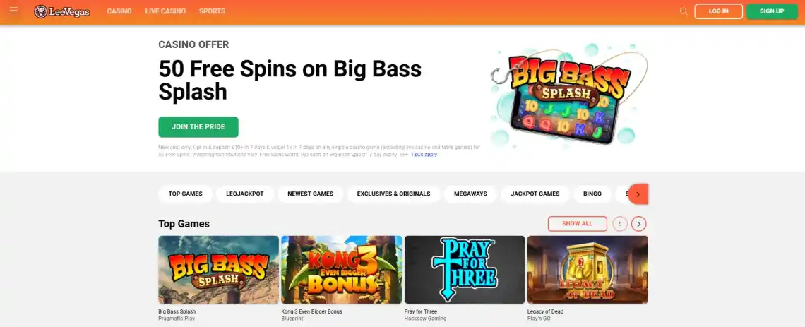This screenshot has height=327, width=805.
Task: Open the T&Cs apply link
Action: pyautogui.click(x=424, y=154)
